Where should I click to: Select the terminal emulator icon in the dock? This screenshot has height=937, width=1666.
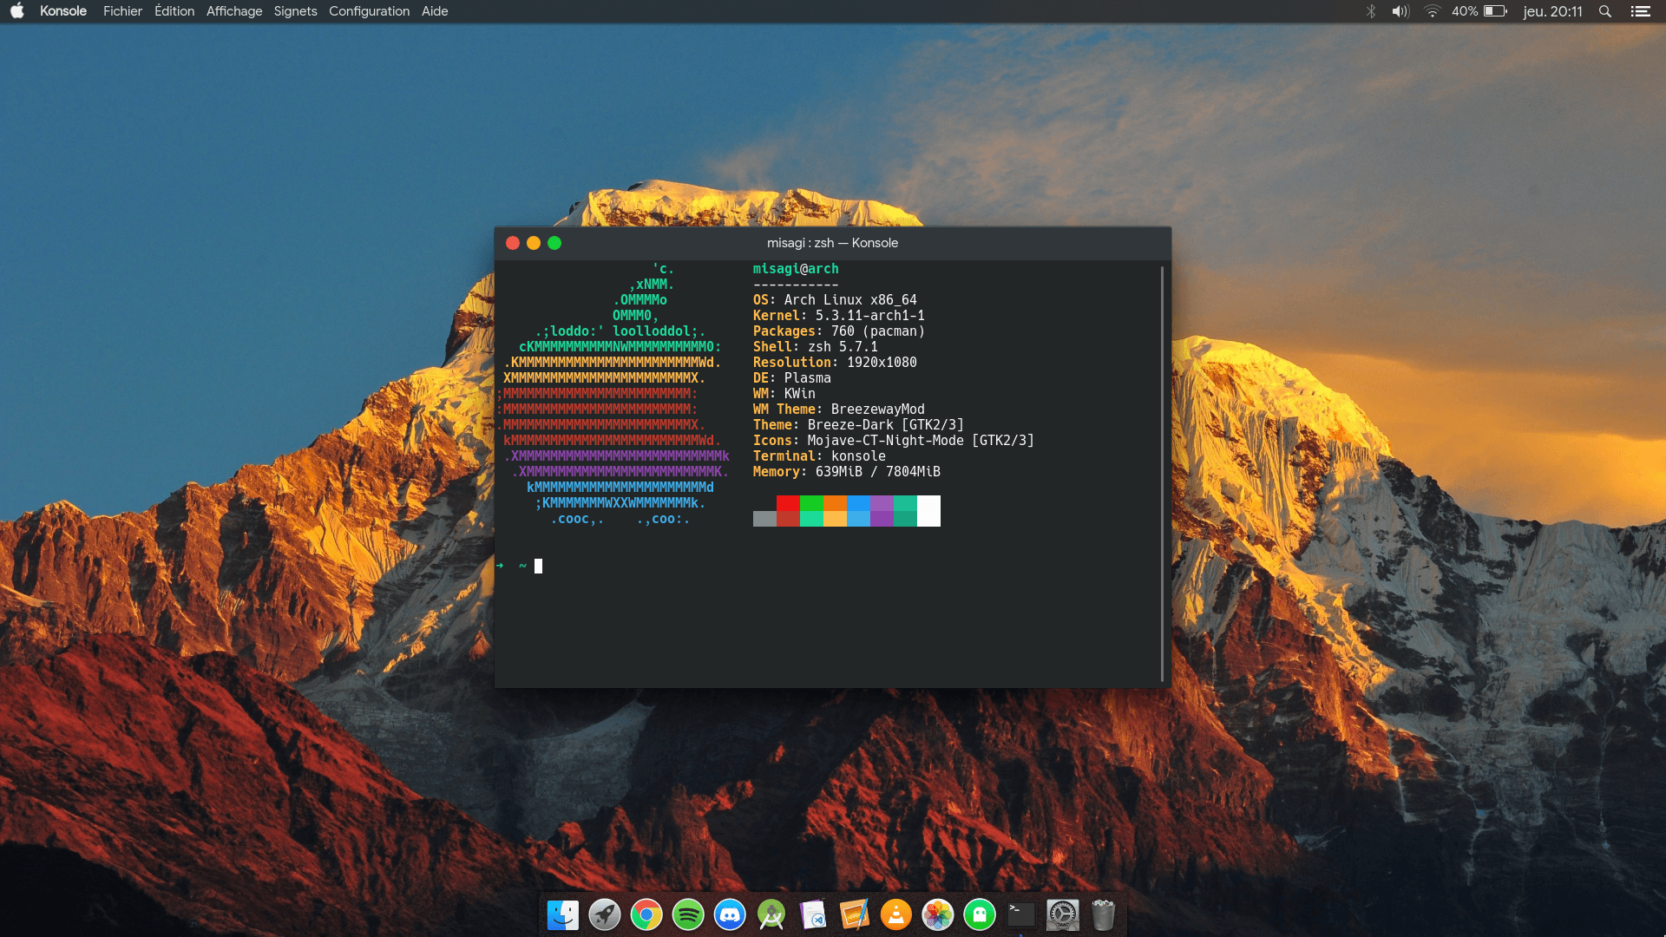coord(1022,914)
